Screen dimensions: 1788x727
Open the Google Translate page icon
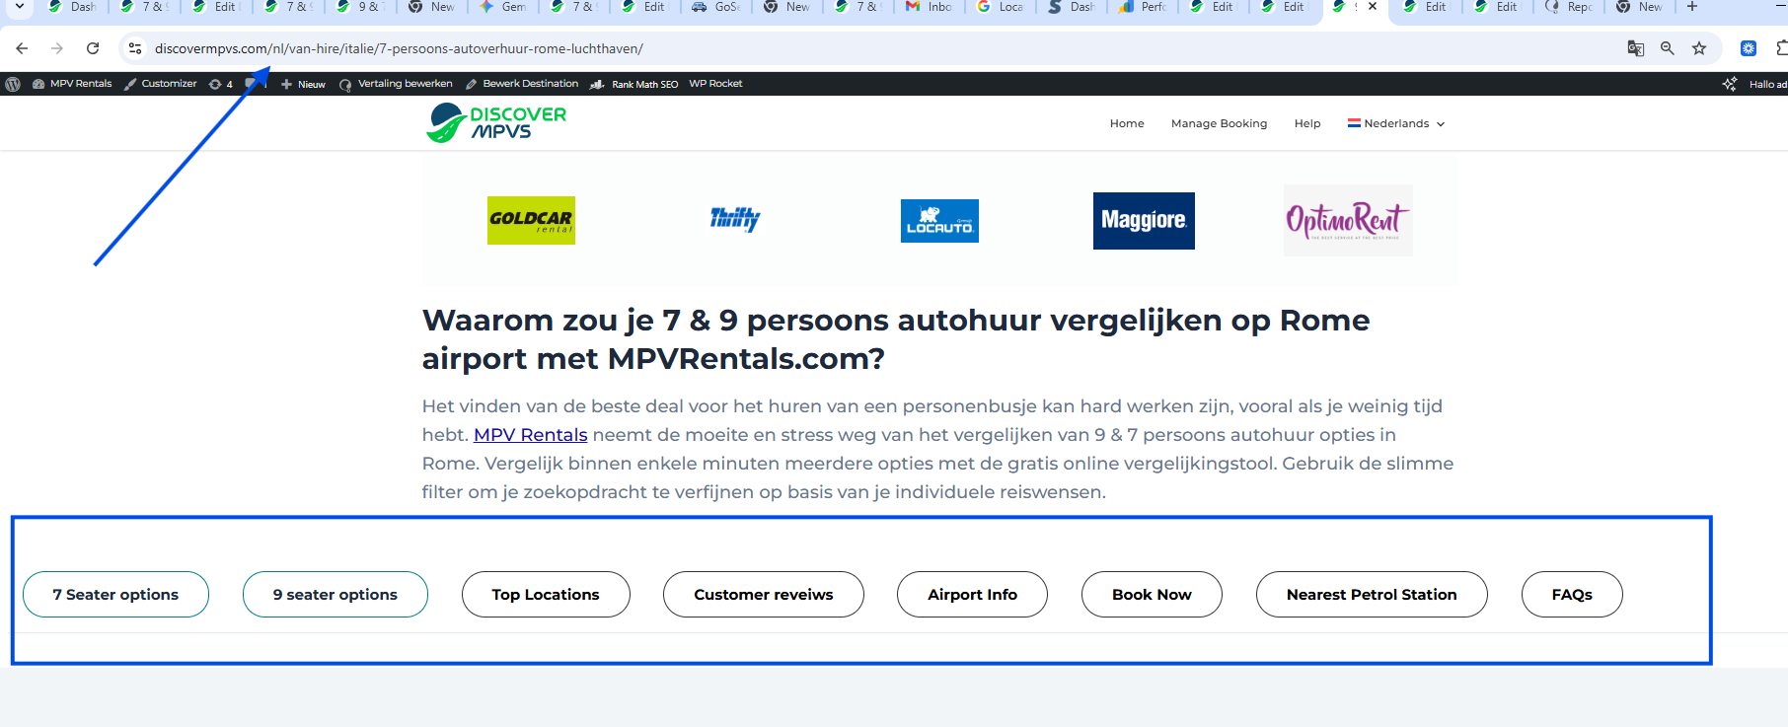[x=1635, y=48]
